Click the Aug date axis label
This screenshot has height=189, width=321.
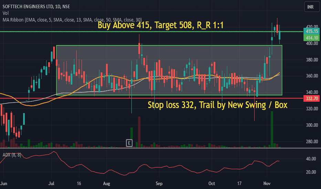click(x=106, y=183)
